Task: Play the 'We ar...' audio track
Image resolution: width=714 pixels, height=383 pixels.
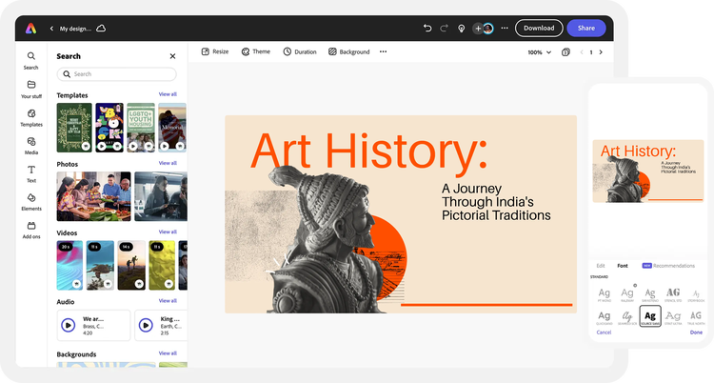Action: (x=69, y=325)
